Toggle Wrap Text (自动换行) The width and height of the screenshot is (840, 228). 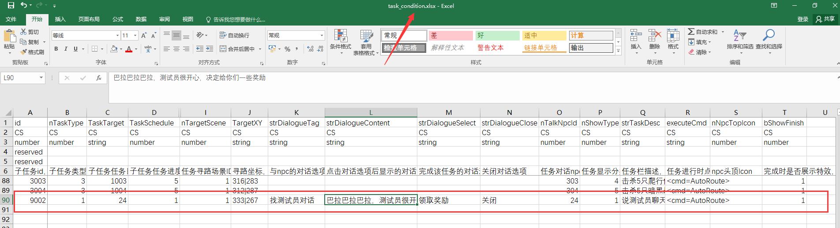(x=234, y=35)
